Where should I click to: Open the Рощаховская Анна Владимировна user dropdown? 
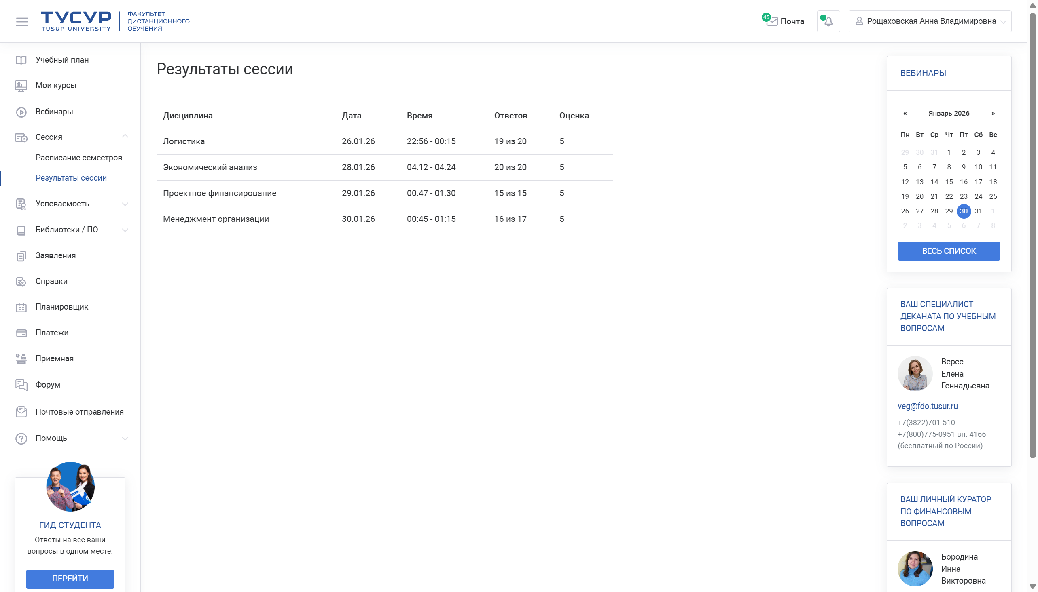point(930,21)
